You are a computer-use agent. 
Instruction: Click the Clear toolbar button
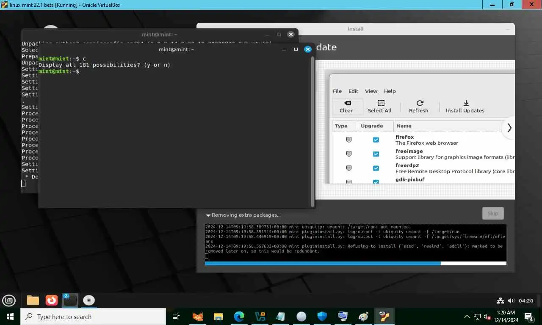coord(346,107)
